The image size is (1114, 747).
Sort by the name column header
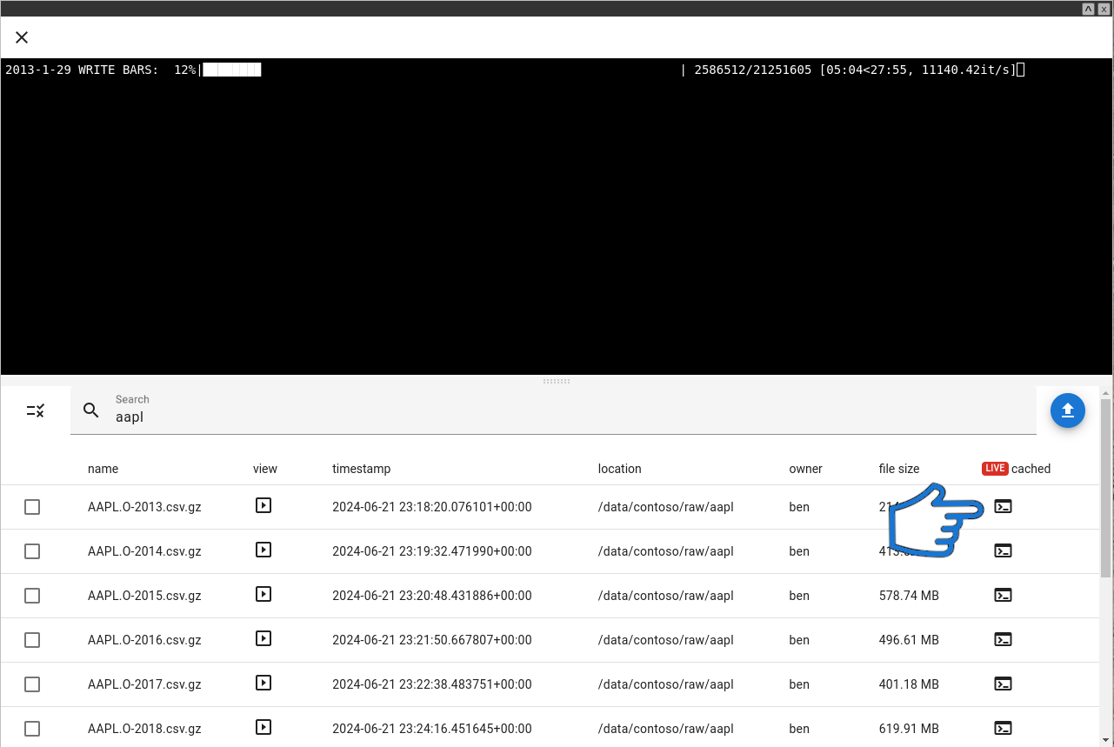pos(103,469)
